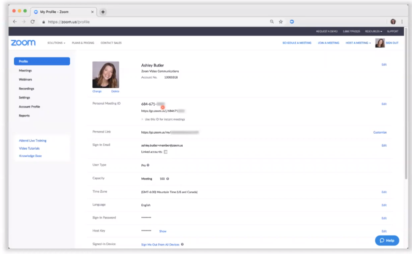The image size is (412, 254).
Task: Expand the Solutions dropdown
Action: [x=56, y=43]
